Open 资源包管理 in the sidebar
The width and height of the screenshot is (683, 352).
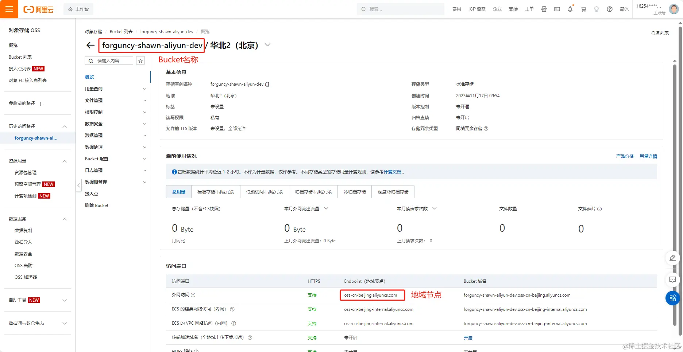pos(26,173)
